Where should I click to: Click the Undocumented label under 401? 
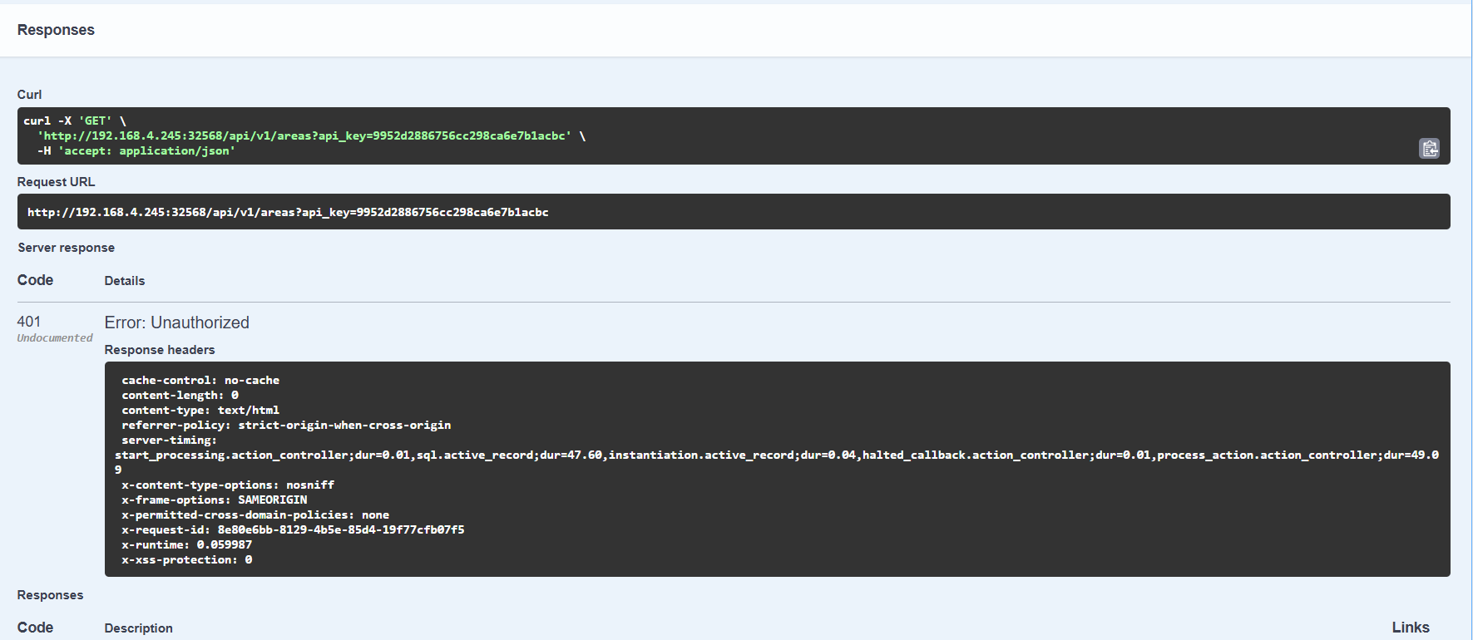(55, 338)
